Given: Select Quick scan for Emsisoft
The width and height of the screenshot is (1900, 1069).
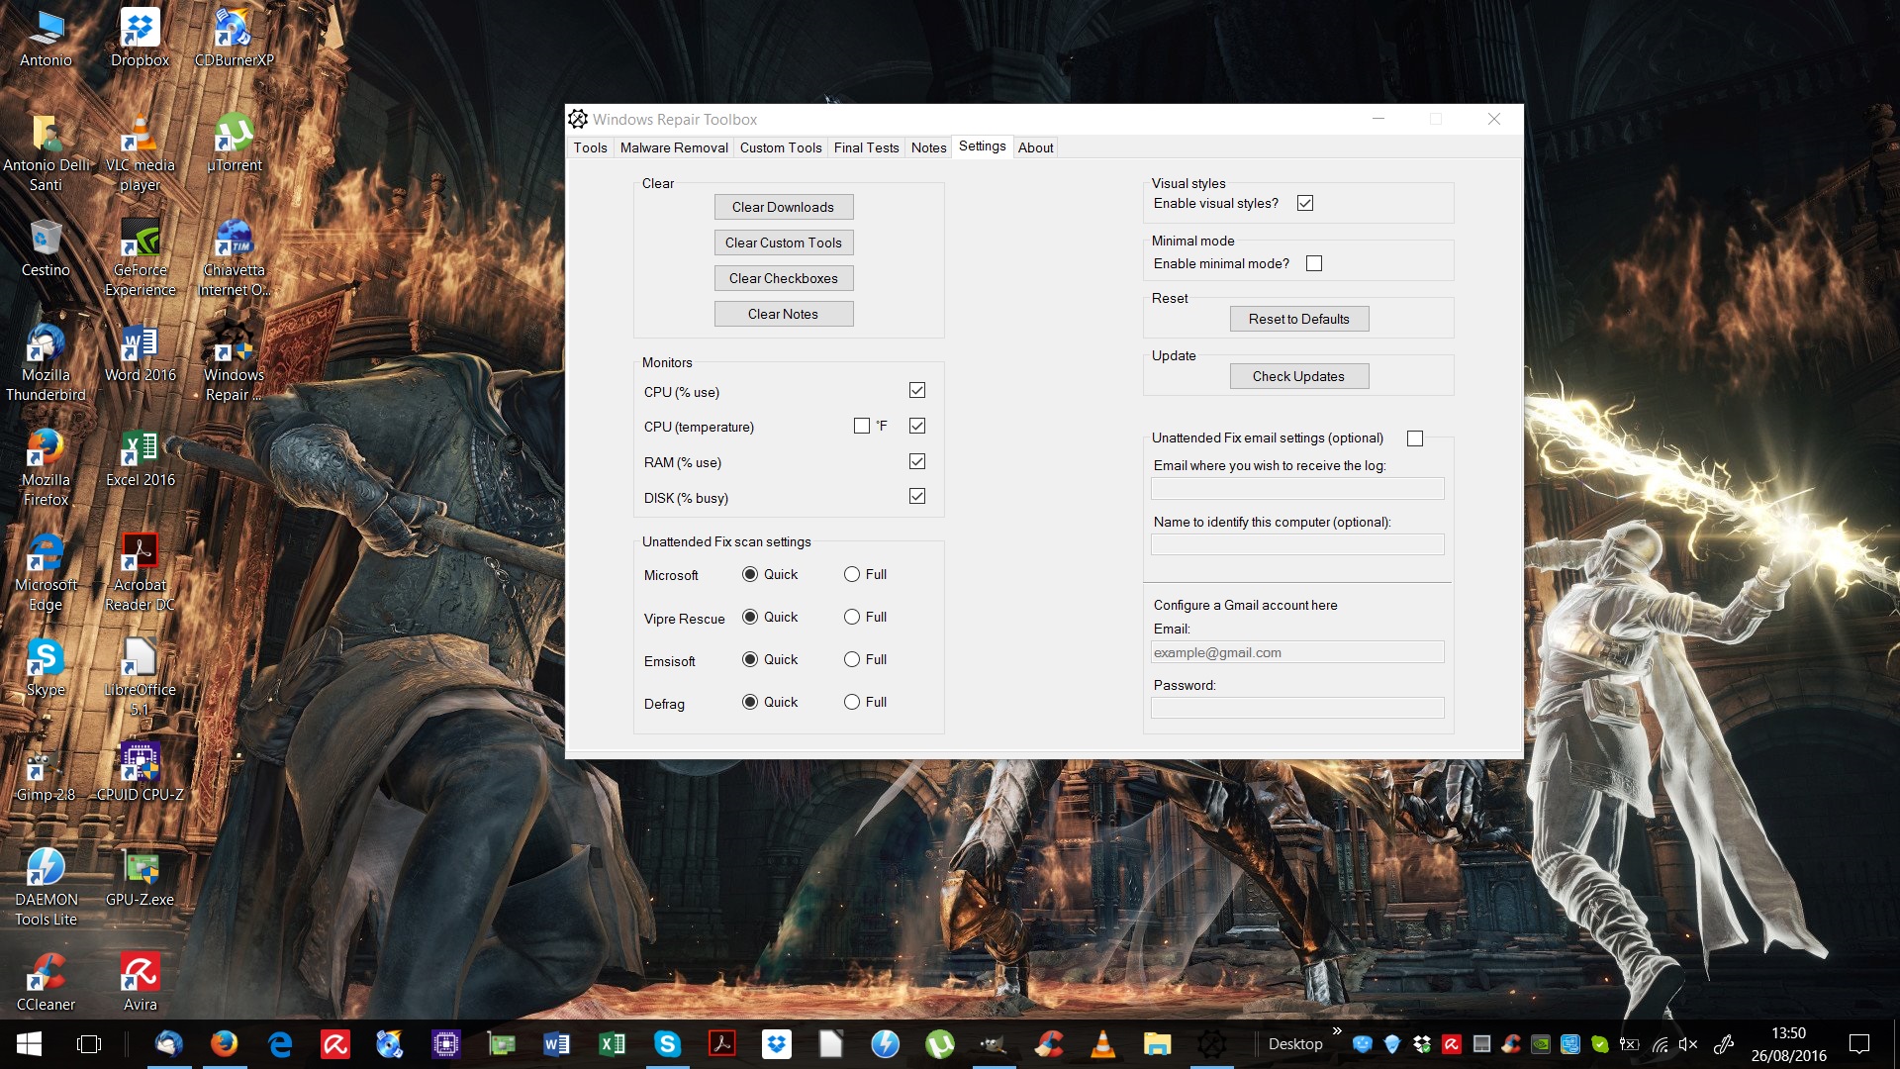Looking at the screenshot, I should [750, 659].
